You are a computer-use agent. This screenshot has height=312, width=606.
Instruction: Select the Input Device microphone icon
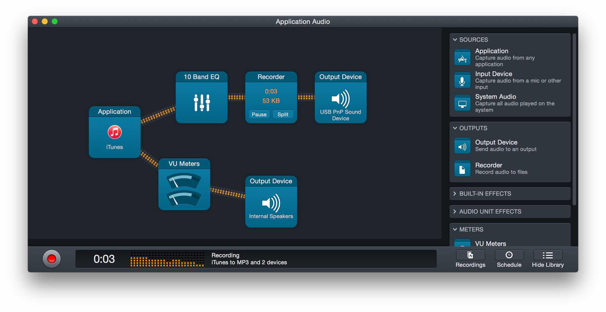pyautogui.click(x=462, y=81)
